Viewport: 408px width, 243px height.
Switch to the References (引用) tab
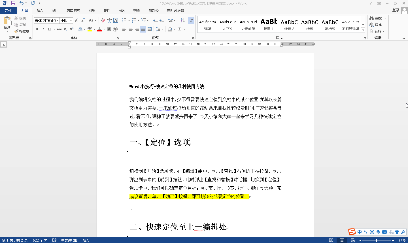click(92, 10)
